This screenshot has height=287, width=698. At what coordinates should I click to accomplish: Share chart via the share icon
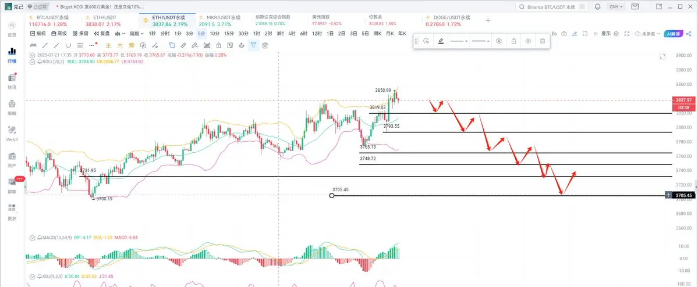pyautogui.click(x=689, y=34)
